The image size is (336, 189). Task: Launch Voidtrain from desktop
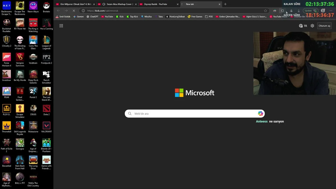point(33,59)
